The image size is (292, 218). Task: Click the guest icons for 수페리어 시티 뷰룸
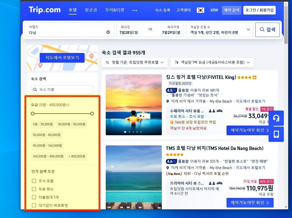tap(212, 111)
